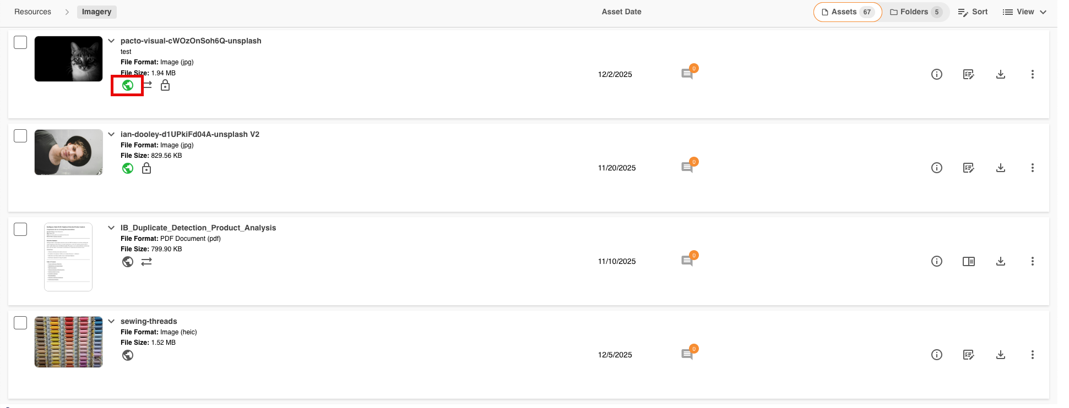Check the sewing-threads asset checkbox

pyautogui.click(x=20, y=323)
